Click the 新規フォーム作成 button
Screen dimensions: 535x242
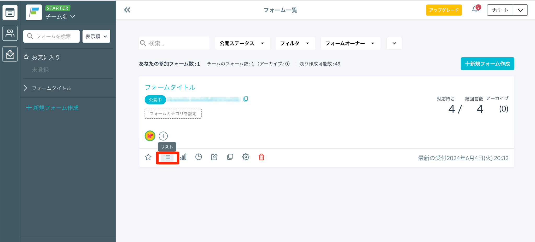tap(487, 64)
